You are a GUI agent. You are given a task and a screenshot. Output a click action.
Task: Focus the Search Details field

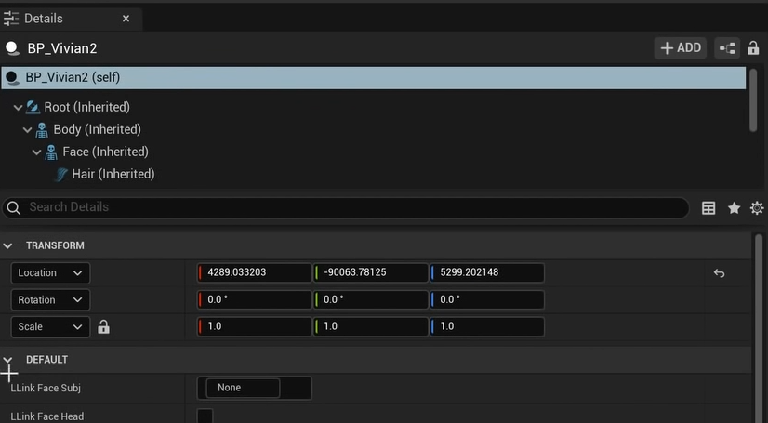345,207
